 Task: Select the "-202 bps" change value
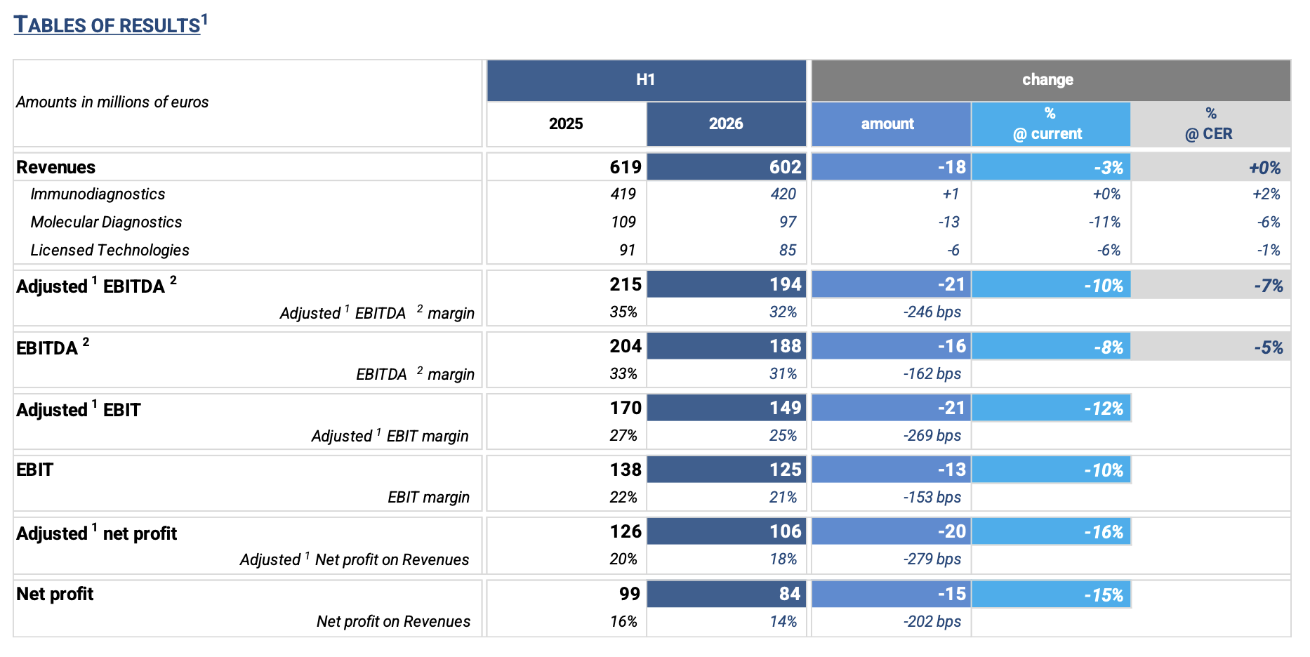tap(932, 622)
